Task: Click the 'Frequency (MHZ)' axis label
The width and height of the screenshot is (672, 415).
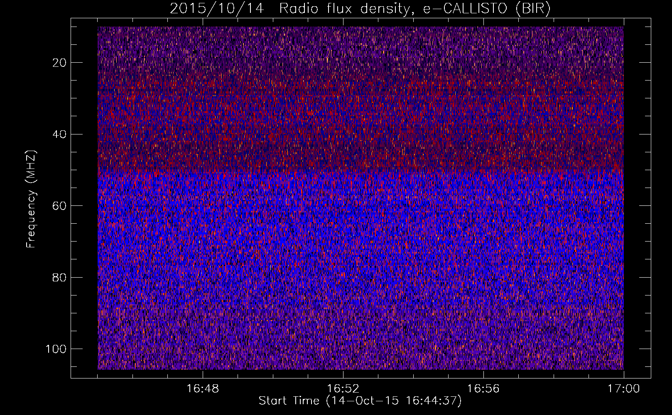Action: [31, 199]
